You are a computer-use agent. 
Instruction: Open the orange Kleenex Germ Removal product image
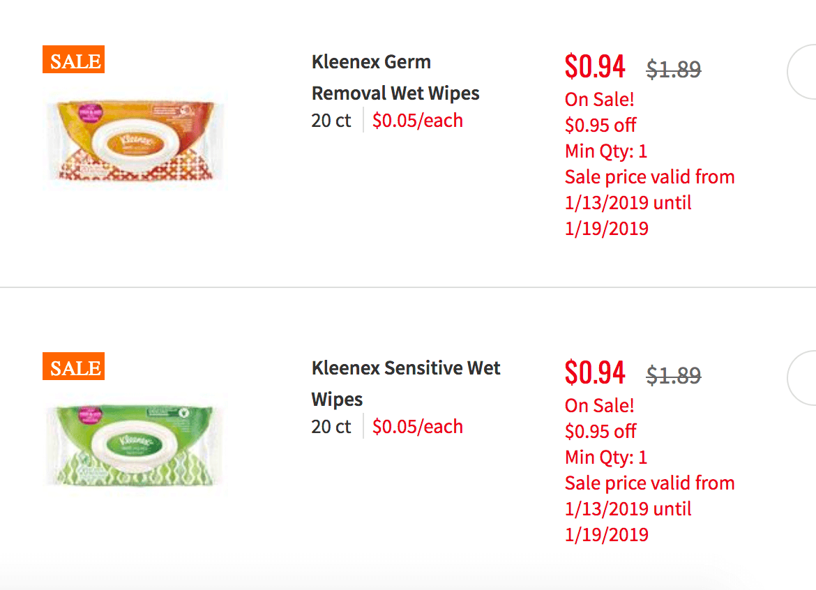coord(136,140)
